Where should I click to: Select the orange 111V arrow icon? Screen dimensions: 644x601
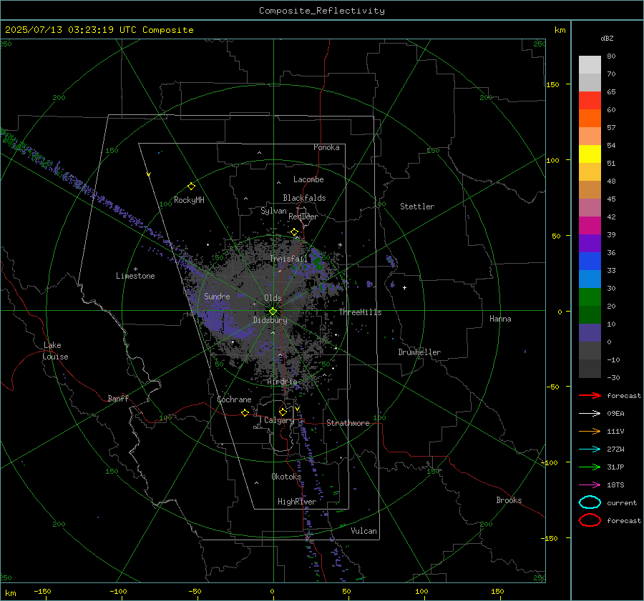point(590,431)
